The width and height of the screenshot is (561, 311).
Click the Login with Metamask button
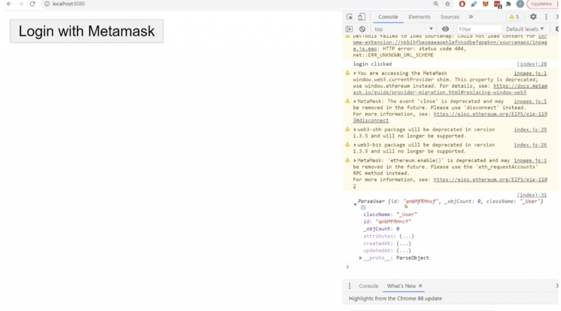[87, 31]
